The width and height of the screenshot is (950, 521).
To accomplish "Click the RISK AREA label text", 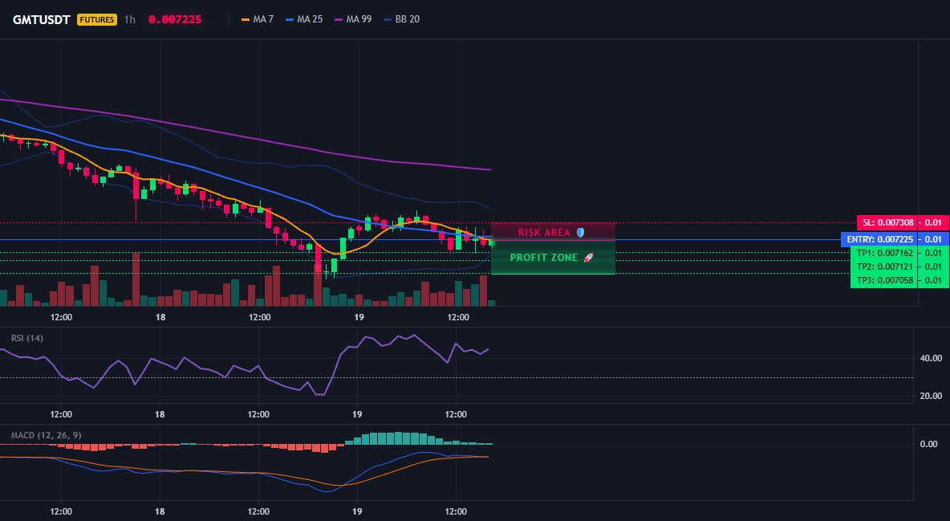I will click(x=544, y=233).
